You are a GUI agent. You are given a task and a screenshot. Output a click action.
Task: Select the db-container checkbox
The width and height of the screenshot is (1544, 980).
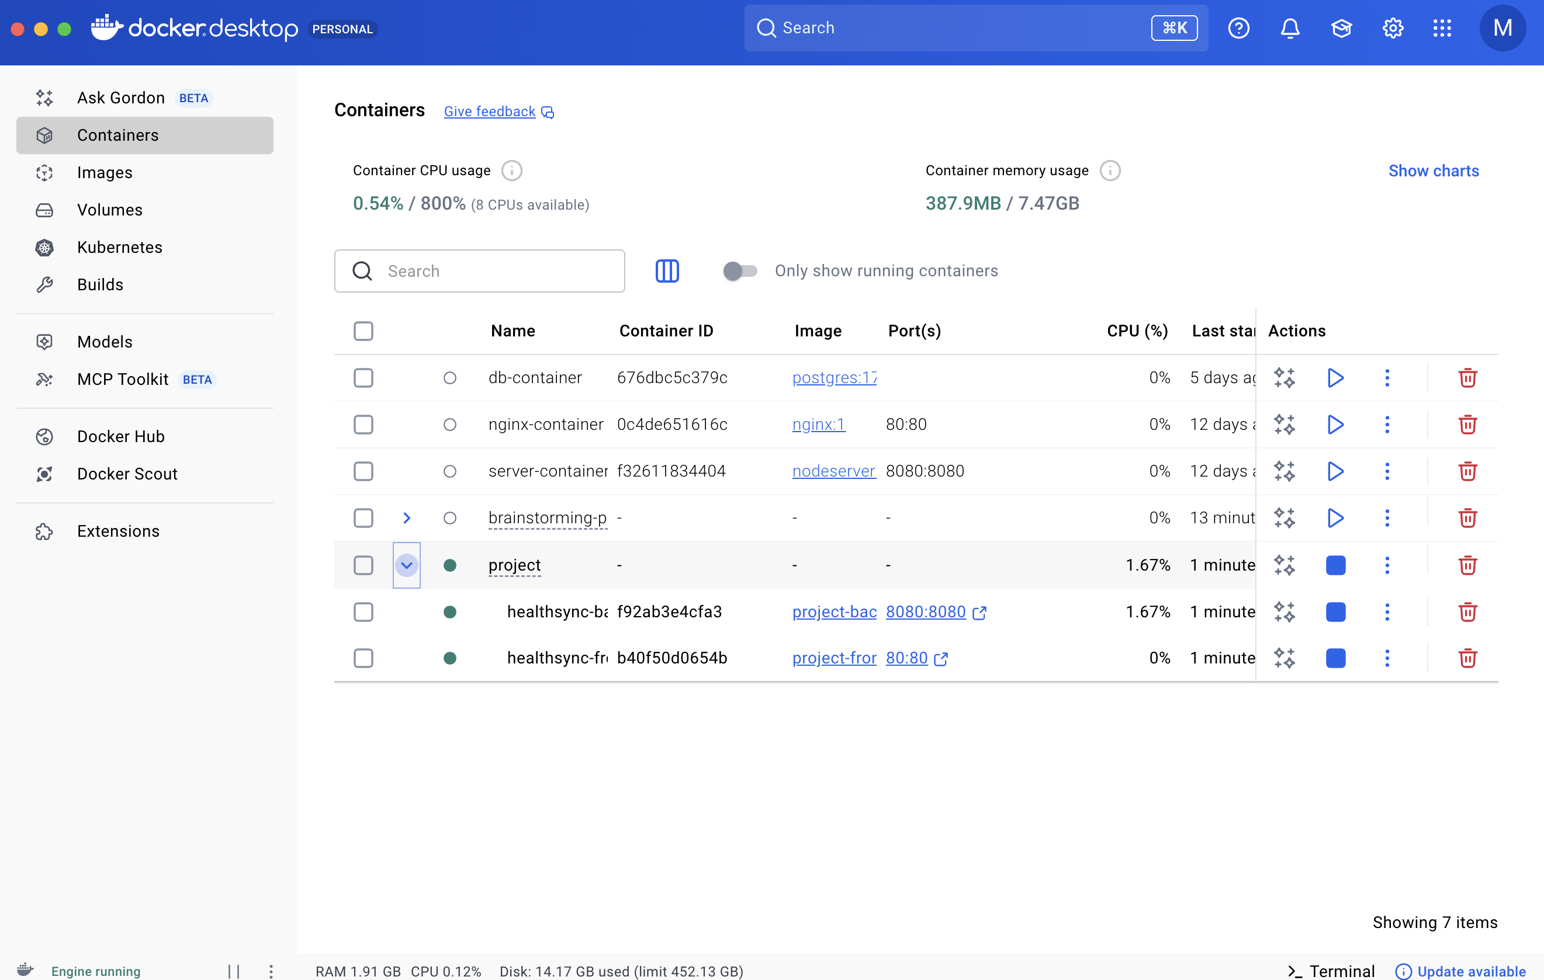coord(364,377)
